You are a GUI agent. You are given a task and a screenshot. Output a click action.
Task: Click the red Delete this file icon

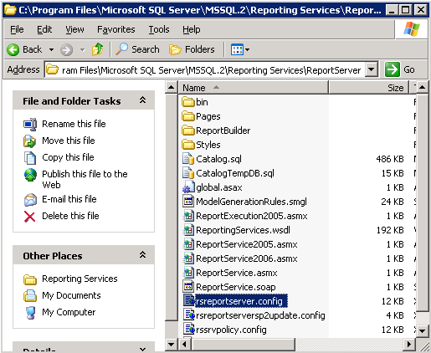coord(30,217)
